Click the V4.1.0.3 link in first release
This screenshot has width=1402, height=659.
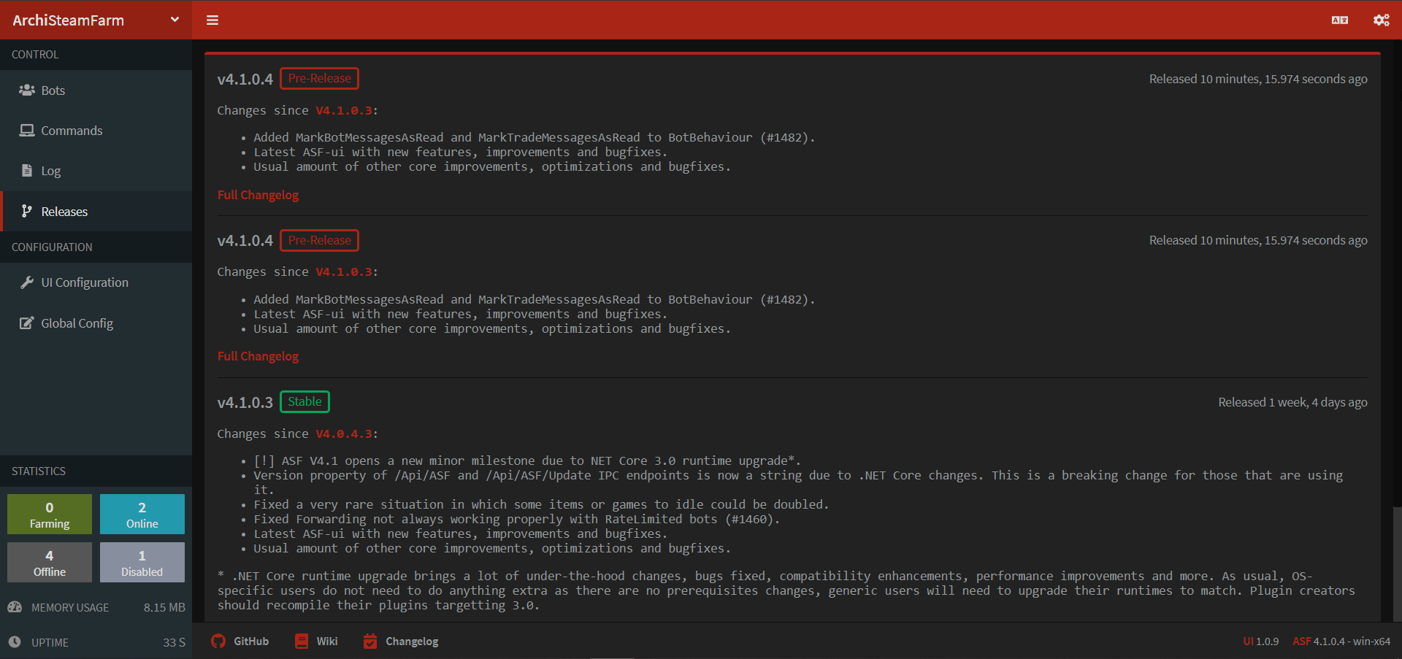(x=344, y=111)
